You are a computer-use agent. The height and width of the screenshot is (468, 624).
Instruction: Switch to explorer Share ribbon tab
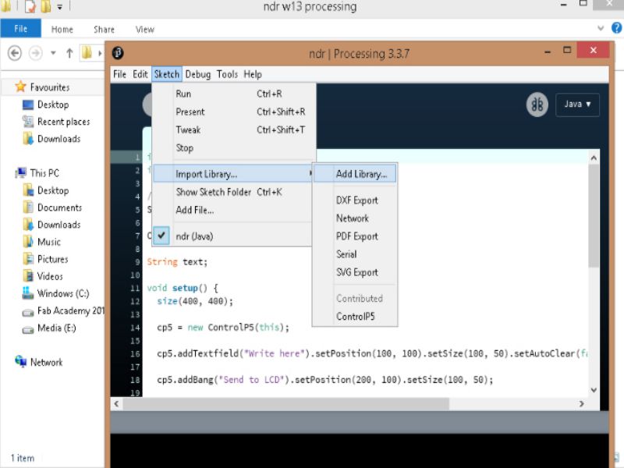(x=104, y=30)
